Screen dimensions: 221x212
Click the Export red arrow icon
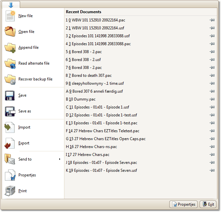[10, 143]
